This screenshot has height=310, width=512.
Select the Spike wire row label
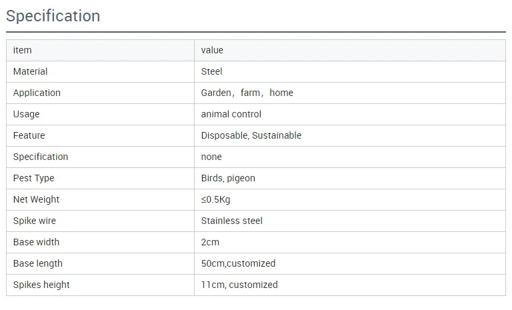(35, 221)
